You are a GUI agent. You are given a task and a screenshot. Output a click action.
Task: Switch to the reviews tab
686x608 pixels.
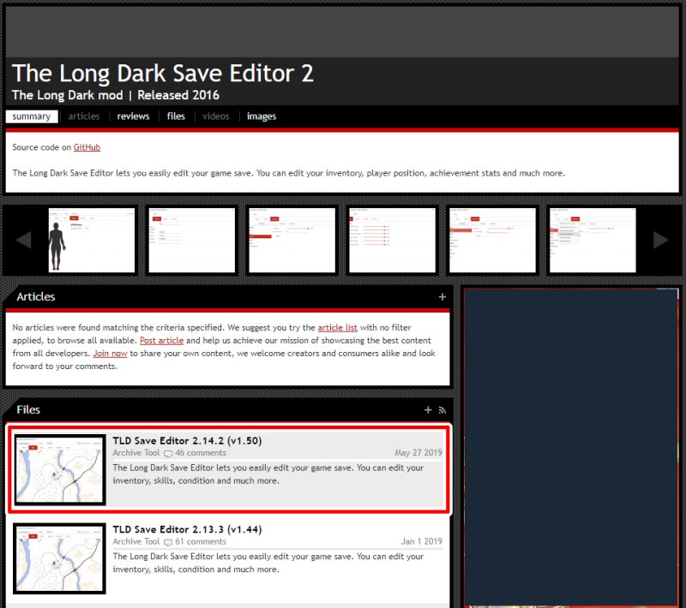click(x=133, y=116)
